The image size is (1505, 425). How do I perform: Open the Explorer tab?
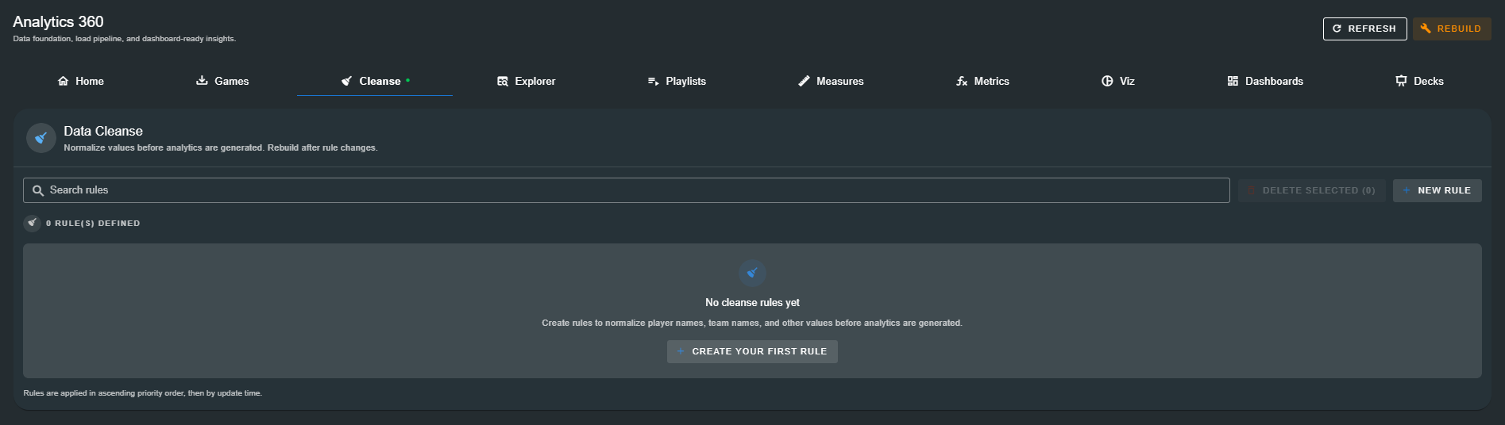(526, 81)
